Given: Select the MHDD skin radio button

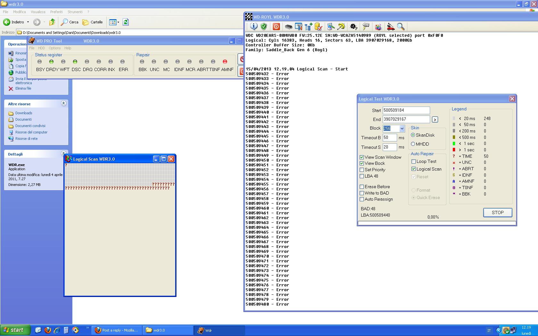Looking at the screenshot, I should [x=413, y=144].
